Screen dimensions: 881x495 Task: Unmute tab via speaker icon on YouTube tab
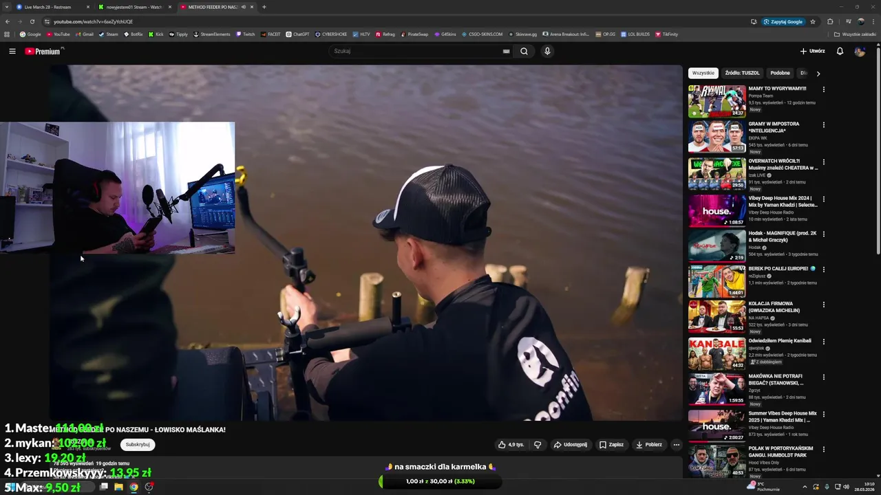[243, 7]
